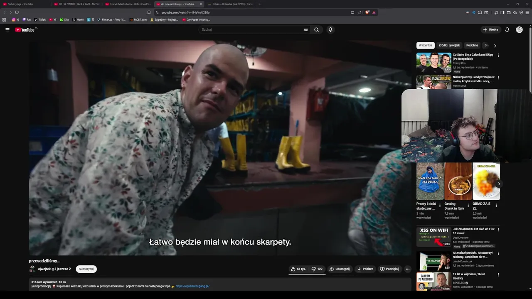Open the Filman.cc bookmark
The image size is (532, 299).
pos(111,20)
